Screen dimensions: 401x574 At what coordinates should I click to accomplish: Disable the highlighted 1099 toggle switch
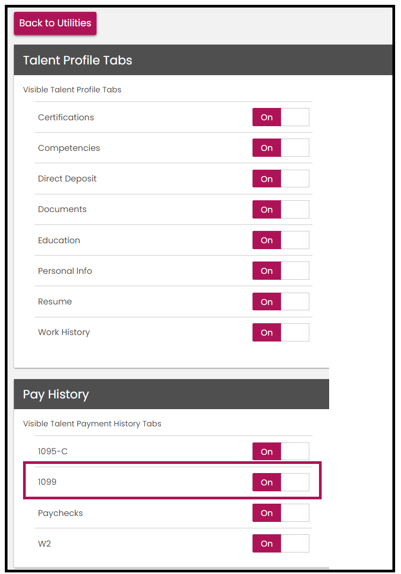[x=280, y=482]
